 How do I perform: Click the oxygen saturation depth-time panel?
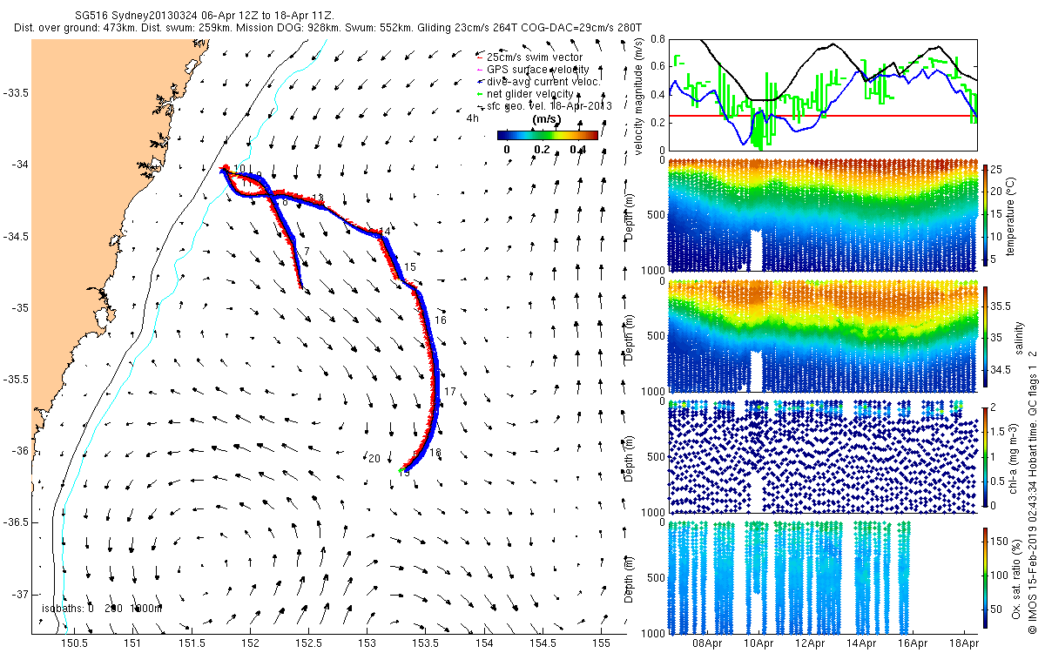(x=822, y=578)
